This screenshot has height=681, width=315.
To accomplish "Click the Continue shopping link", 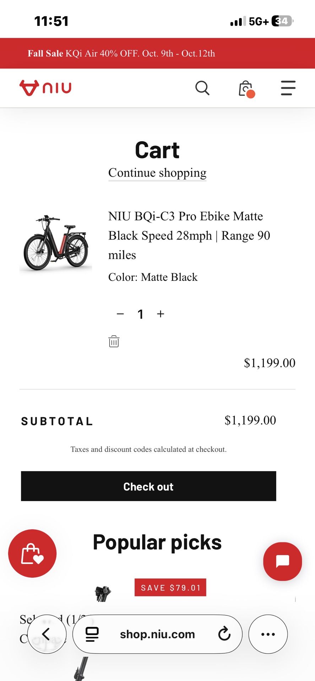I will 157,173.
